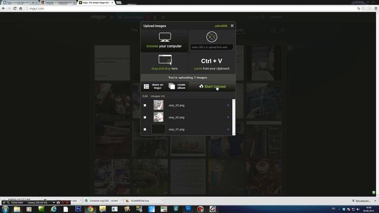Open the thumbnail of the _02.png image
This screenshot has width=379, height=213.
pos(158,117)
